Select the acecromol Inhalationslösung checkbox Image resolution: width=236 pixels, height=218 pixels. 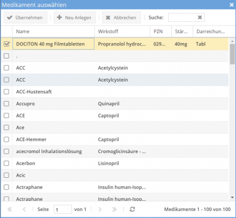point(6,151)
